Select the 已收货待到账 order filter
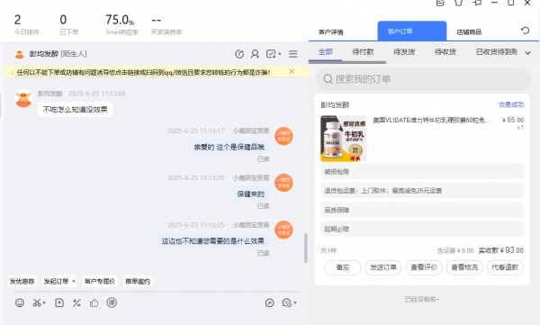The height and width of the screenshot is (325, 540). pyautogui.click(x=497, y=51)
